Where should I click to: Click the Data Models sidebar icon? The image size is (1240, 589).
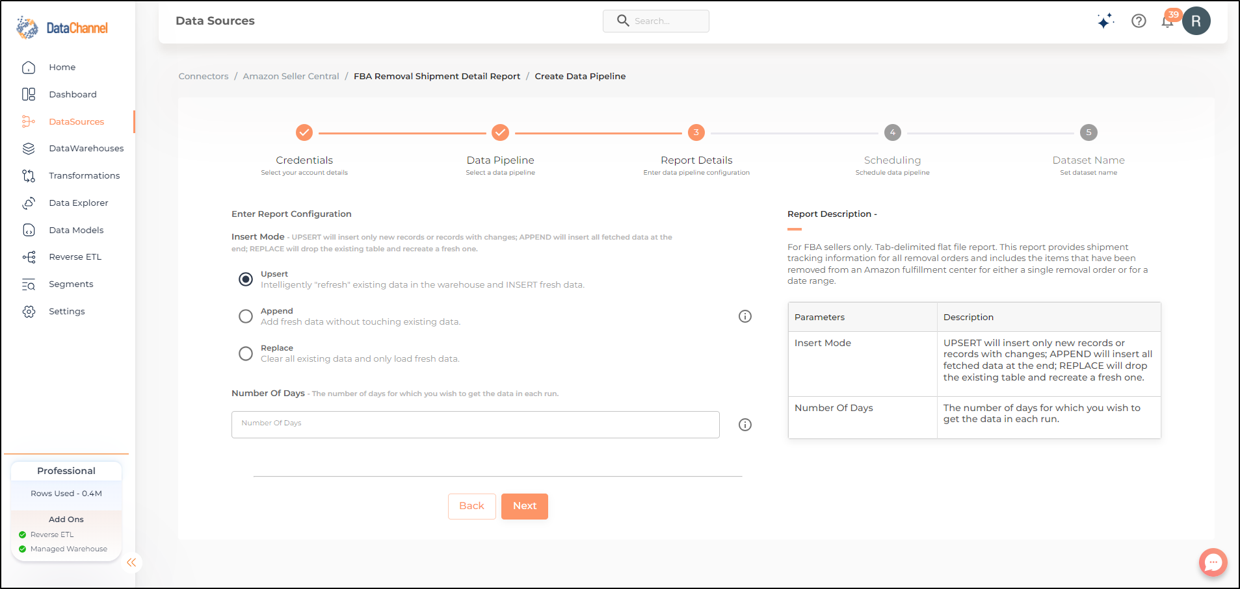(x=29, y=230)
